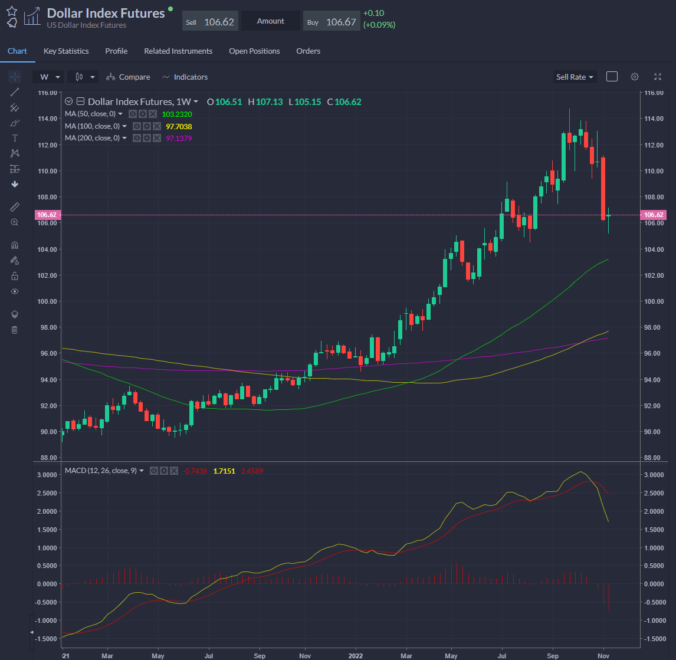Open MA 100 indicator settings gear
Screen dimensions: 676x660
(x=146, y=126)
